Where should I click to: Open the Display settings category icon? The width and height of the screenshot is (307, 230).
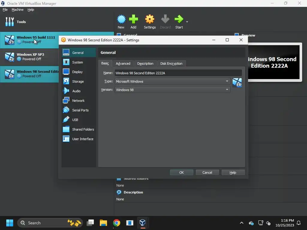pyautogui.click(x=66, y=72)
